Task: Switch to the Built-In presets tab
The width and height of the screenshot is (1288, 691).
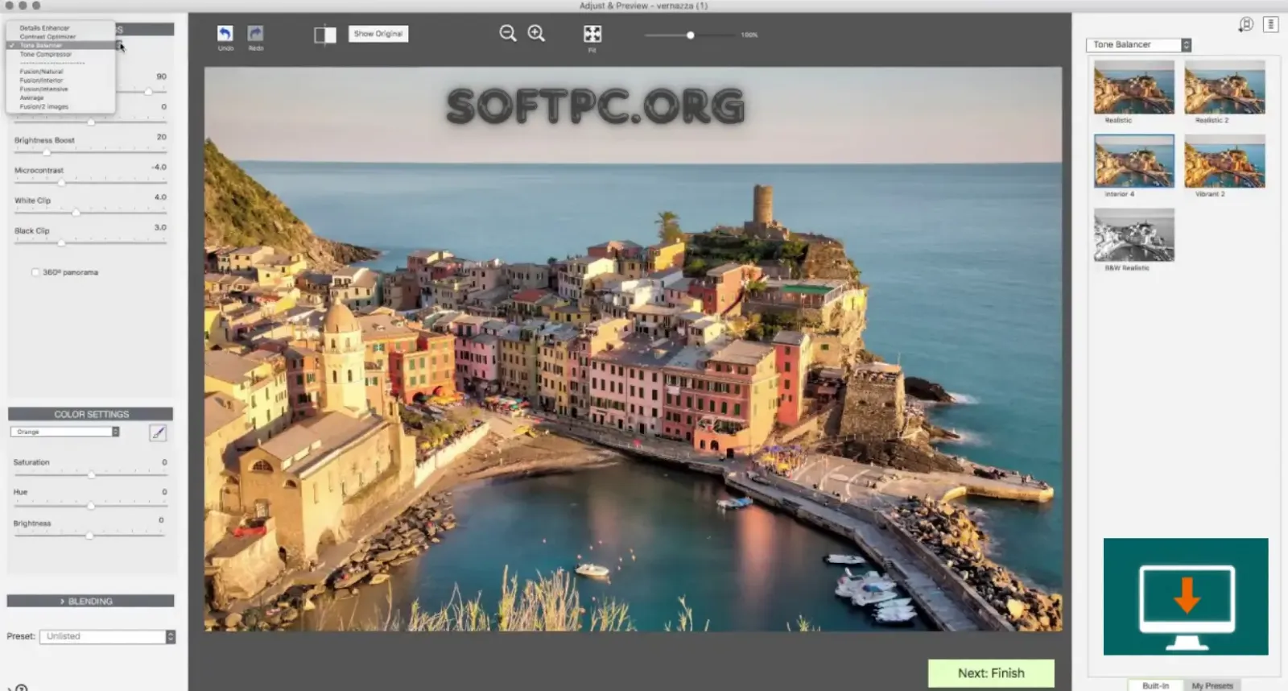Action: click(1155, 685)
